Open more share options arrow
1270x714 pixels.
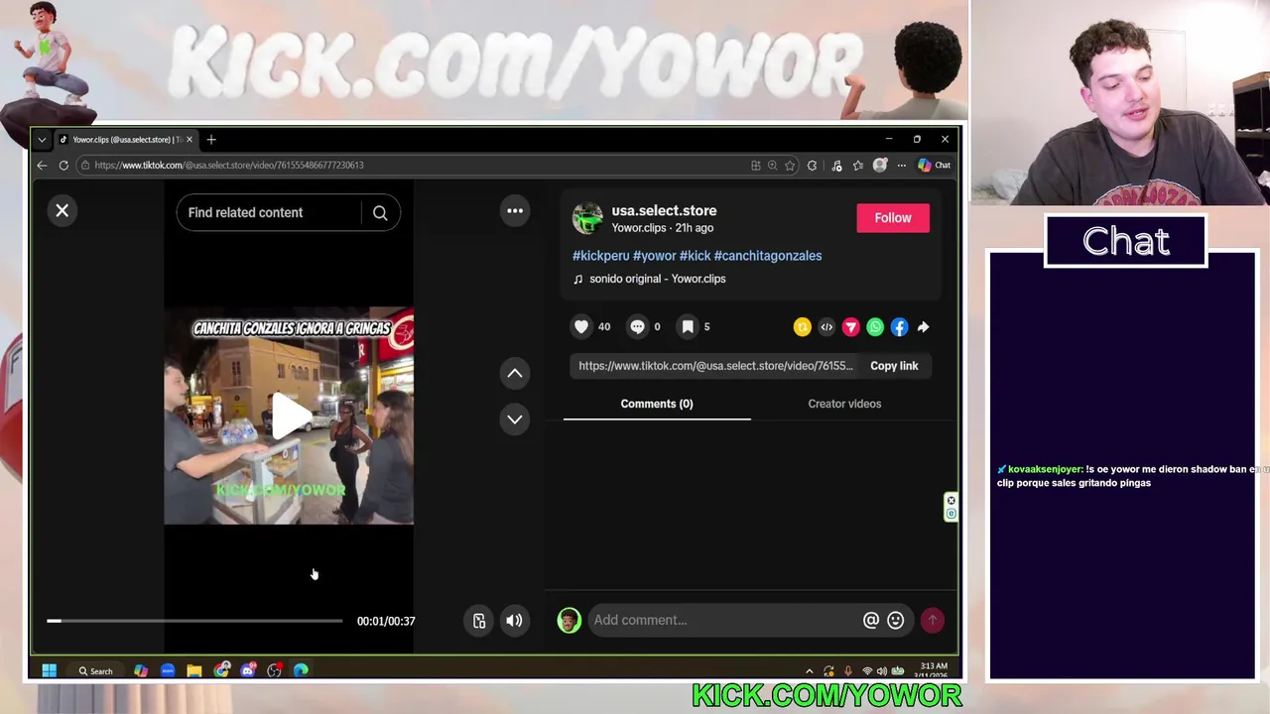point(923,326)
